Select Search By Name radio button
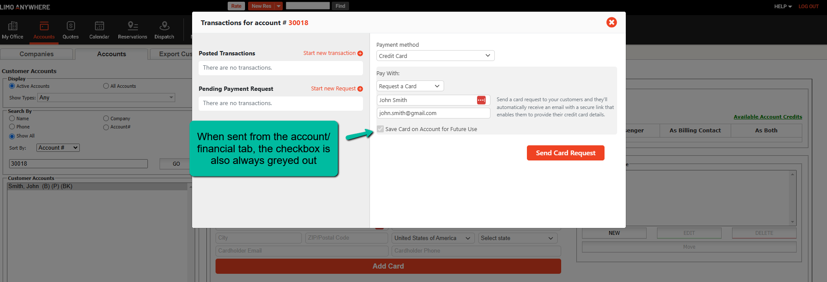 click(12, 119)
